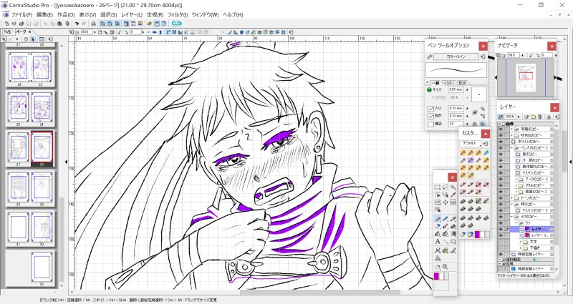Switch to ベクター tab in pen options
The image size is (573, 304).
point(449,83)
